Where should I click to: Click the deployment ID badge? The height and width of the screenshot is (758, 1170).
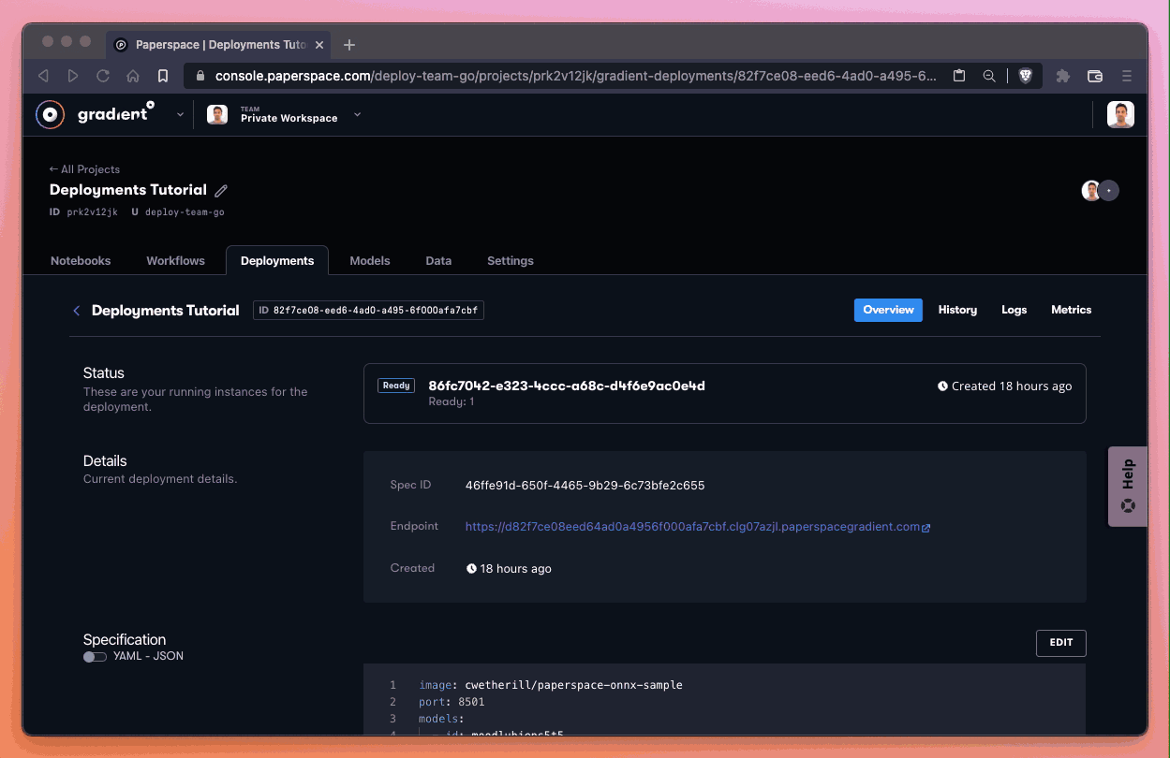pos(368,311)
